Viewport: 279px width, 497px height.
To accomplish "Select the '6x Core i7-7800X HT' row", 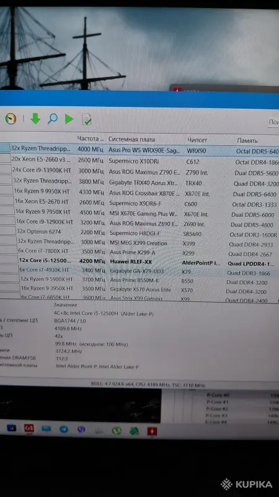I will [x=139, y=252].
